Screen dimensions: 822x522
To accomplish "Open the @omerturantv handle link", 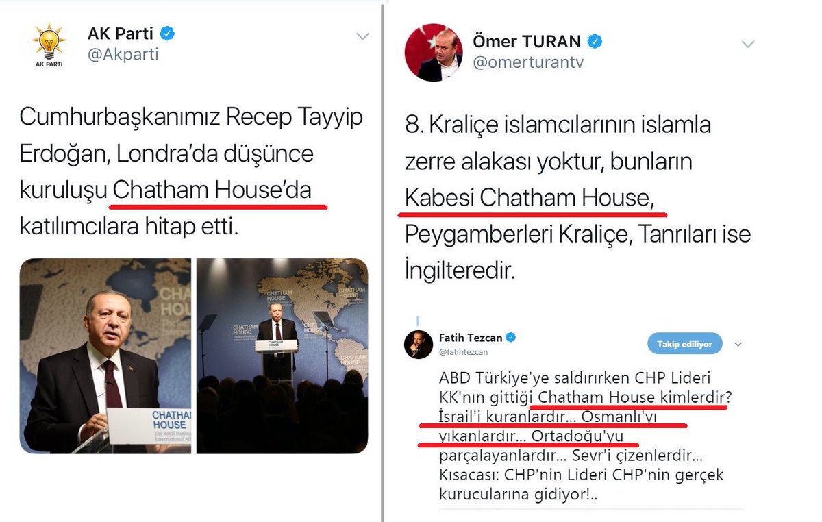I will point(528,62).
